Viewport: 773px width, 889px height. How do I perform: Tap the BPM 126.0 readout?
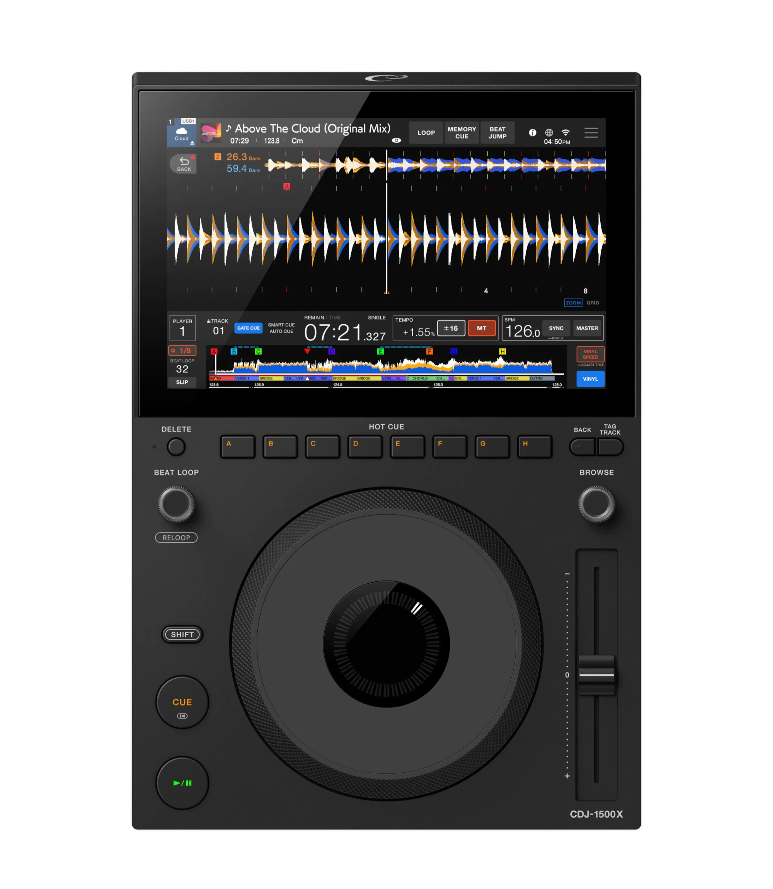click(x=523, y=331)
